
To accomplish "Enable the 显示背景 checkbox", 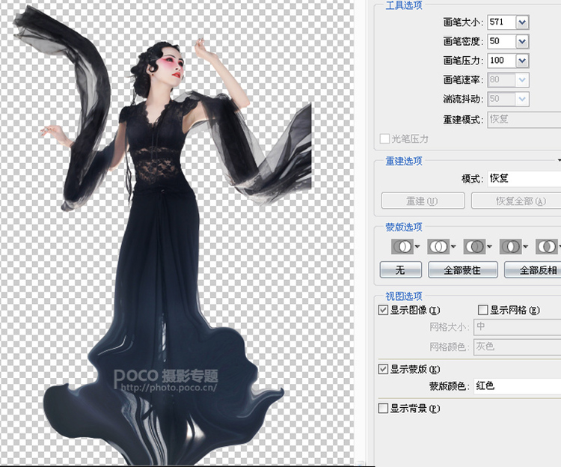I will tap(383, 409).
